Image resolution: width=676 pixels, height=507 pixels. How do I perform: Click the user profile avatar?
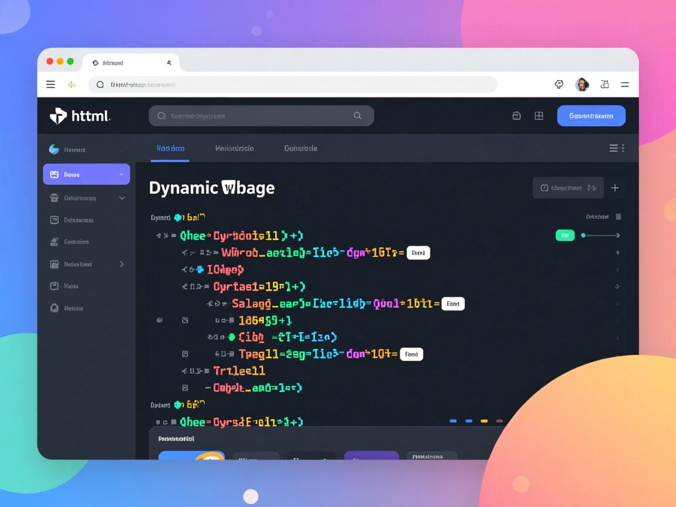click(582, 84)
